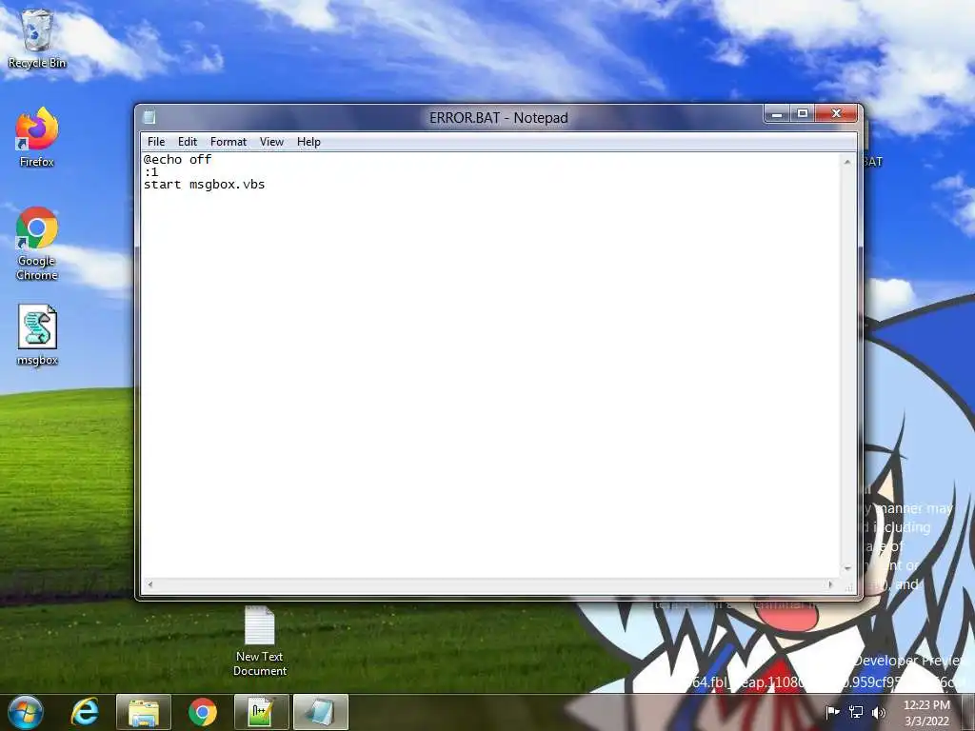The width and height of the screenshot is (975, 731).
Task: Select the Firefox desktop shortcut
Action: tap(37, 137)
